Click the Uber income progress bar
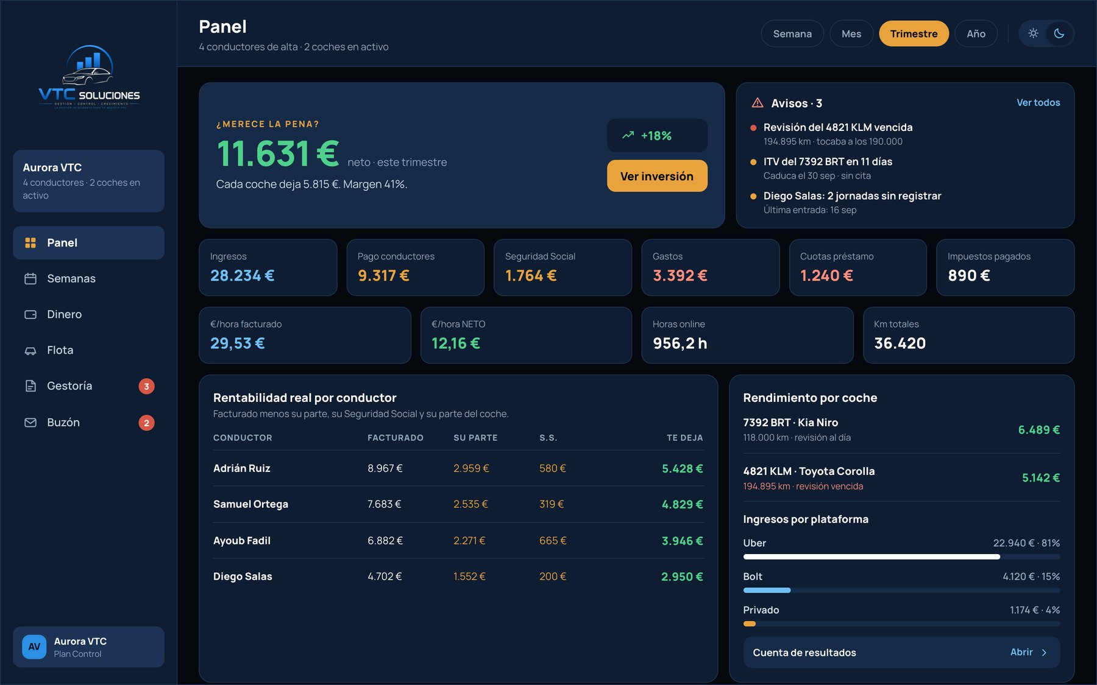Screen dimensions: 1097x685 [901, 557]
